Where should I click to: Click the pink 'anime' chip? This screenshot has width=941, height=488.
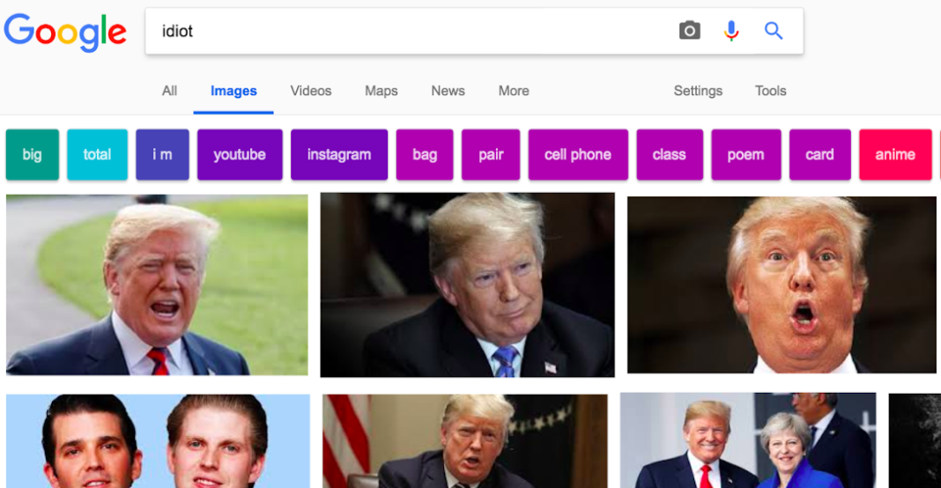pos(895,154)
